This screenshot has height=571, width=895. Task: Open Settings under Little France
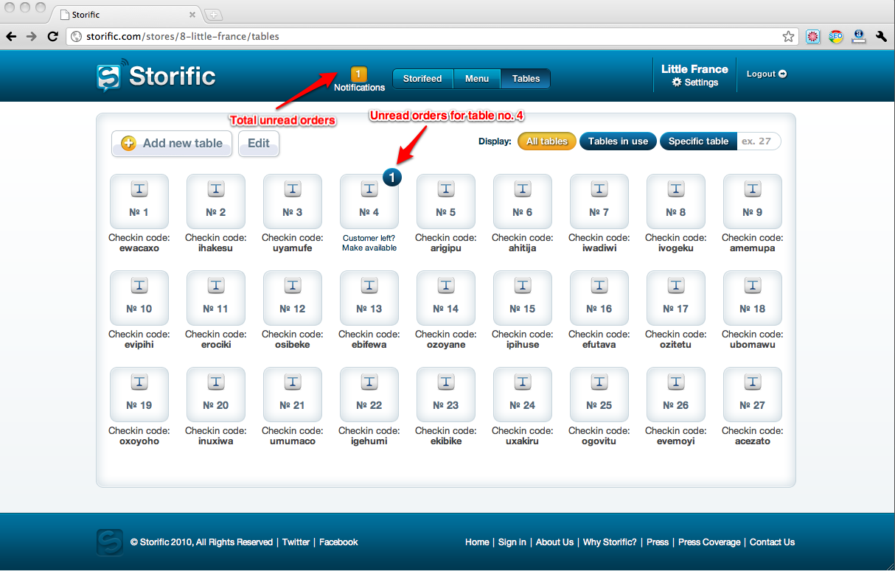(694, 83)
